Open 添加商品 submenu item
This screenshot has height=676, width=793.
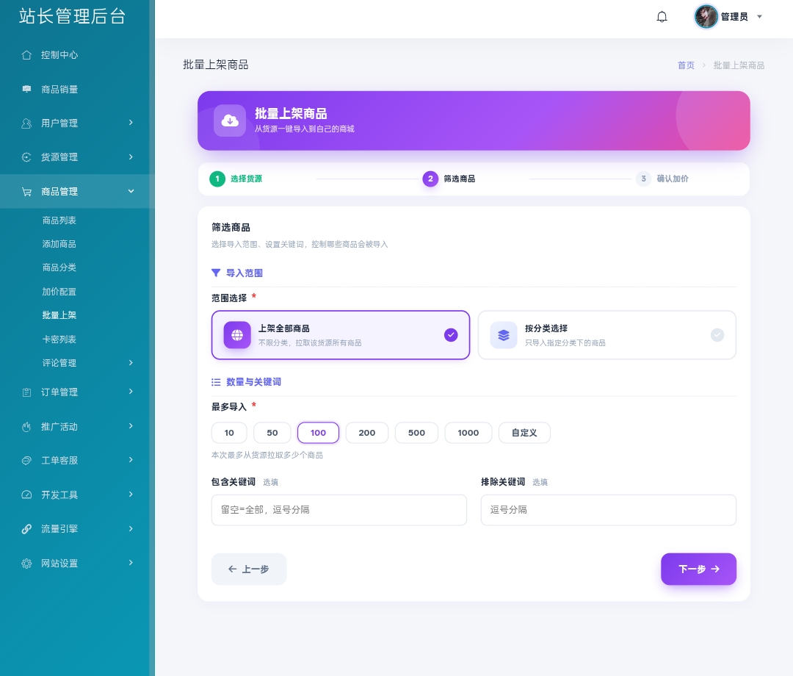pyautogui.click(x=59, y=245)
